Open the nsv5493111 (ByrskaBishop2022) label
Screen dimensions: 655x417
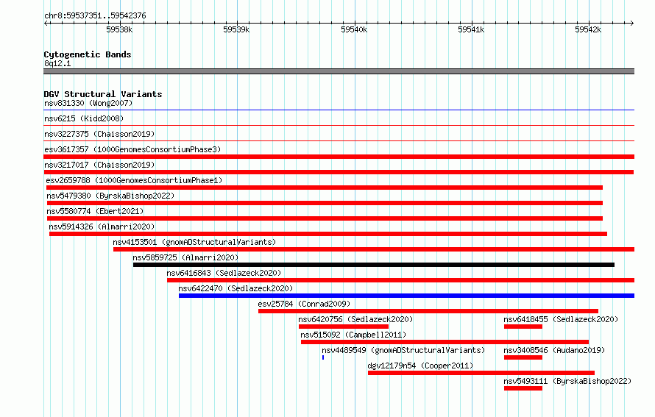[567, 381]
